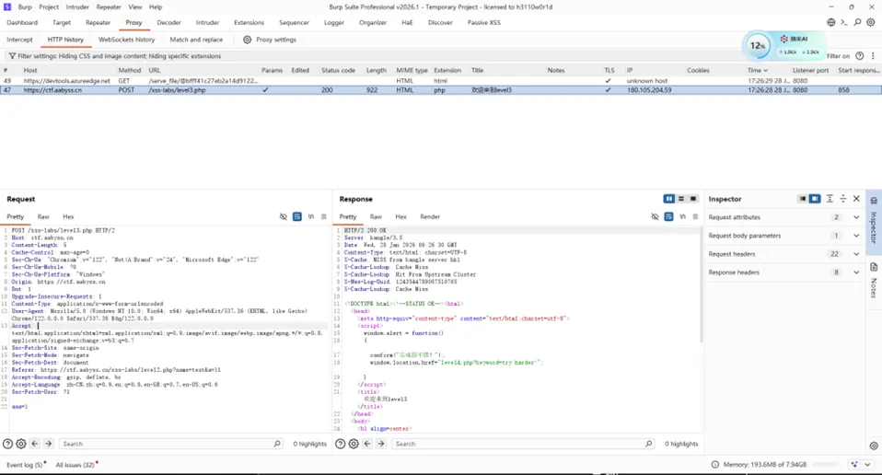This screenshot has width=882, height=475.
Task: Go to next Request search match
Action: (49, 444)
